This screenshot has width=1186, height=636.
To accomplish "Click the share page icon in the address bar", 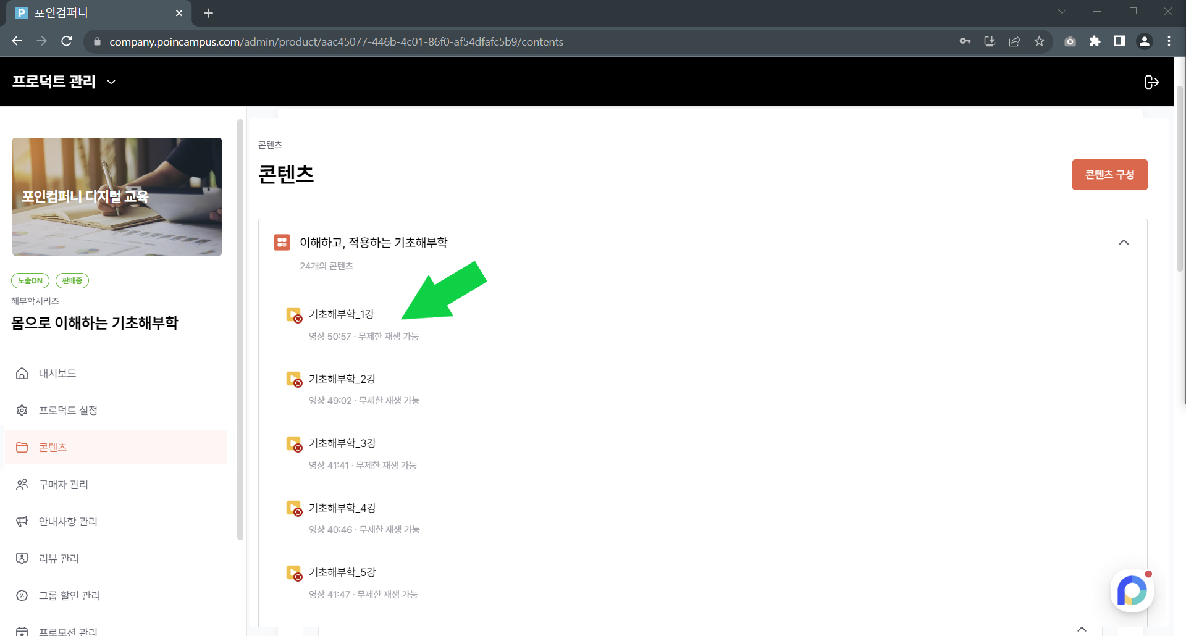I will coord(1015,41).
